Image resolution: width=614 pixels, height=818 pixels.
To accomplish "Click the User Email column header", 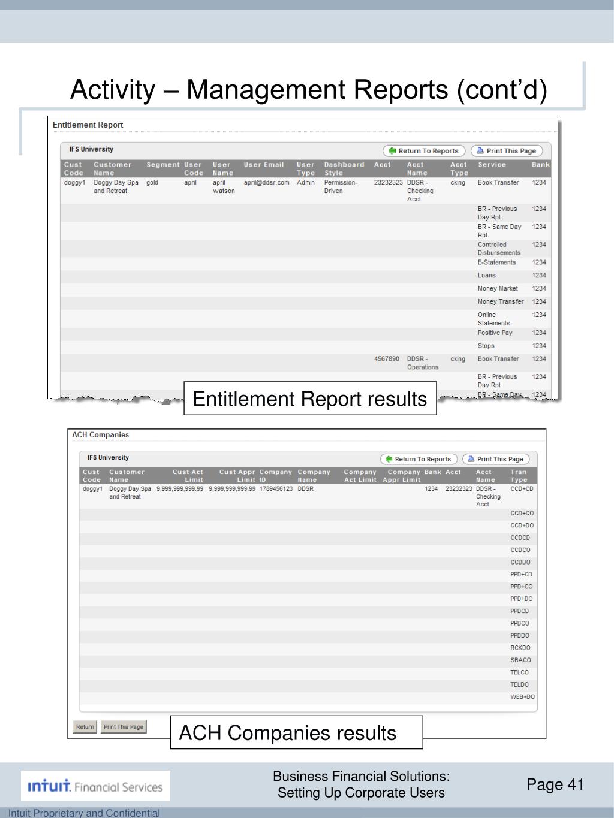I will click(x=264, y=165).
